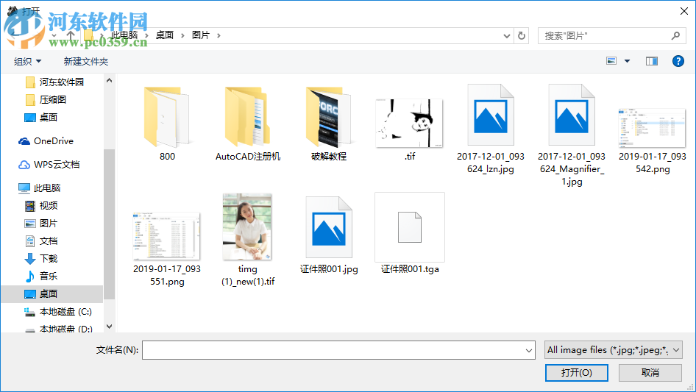Select 2019-01-17_093551.png thumbnail
696x392 pixels.
pos(166,236)
